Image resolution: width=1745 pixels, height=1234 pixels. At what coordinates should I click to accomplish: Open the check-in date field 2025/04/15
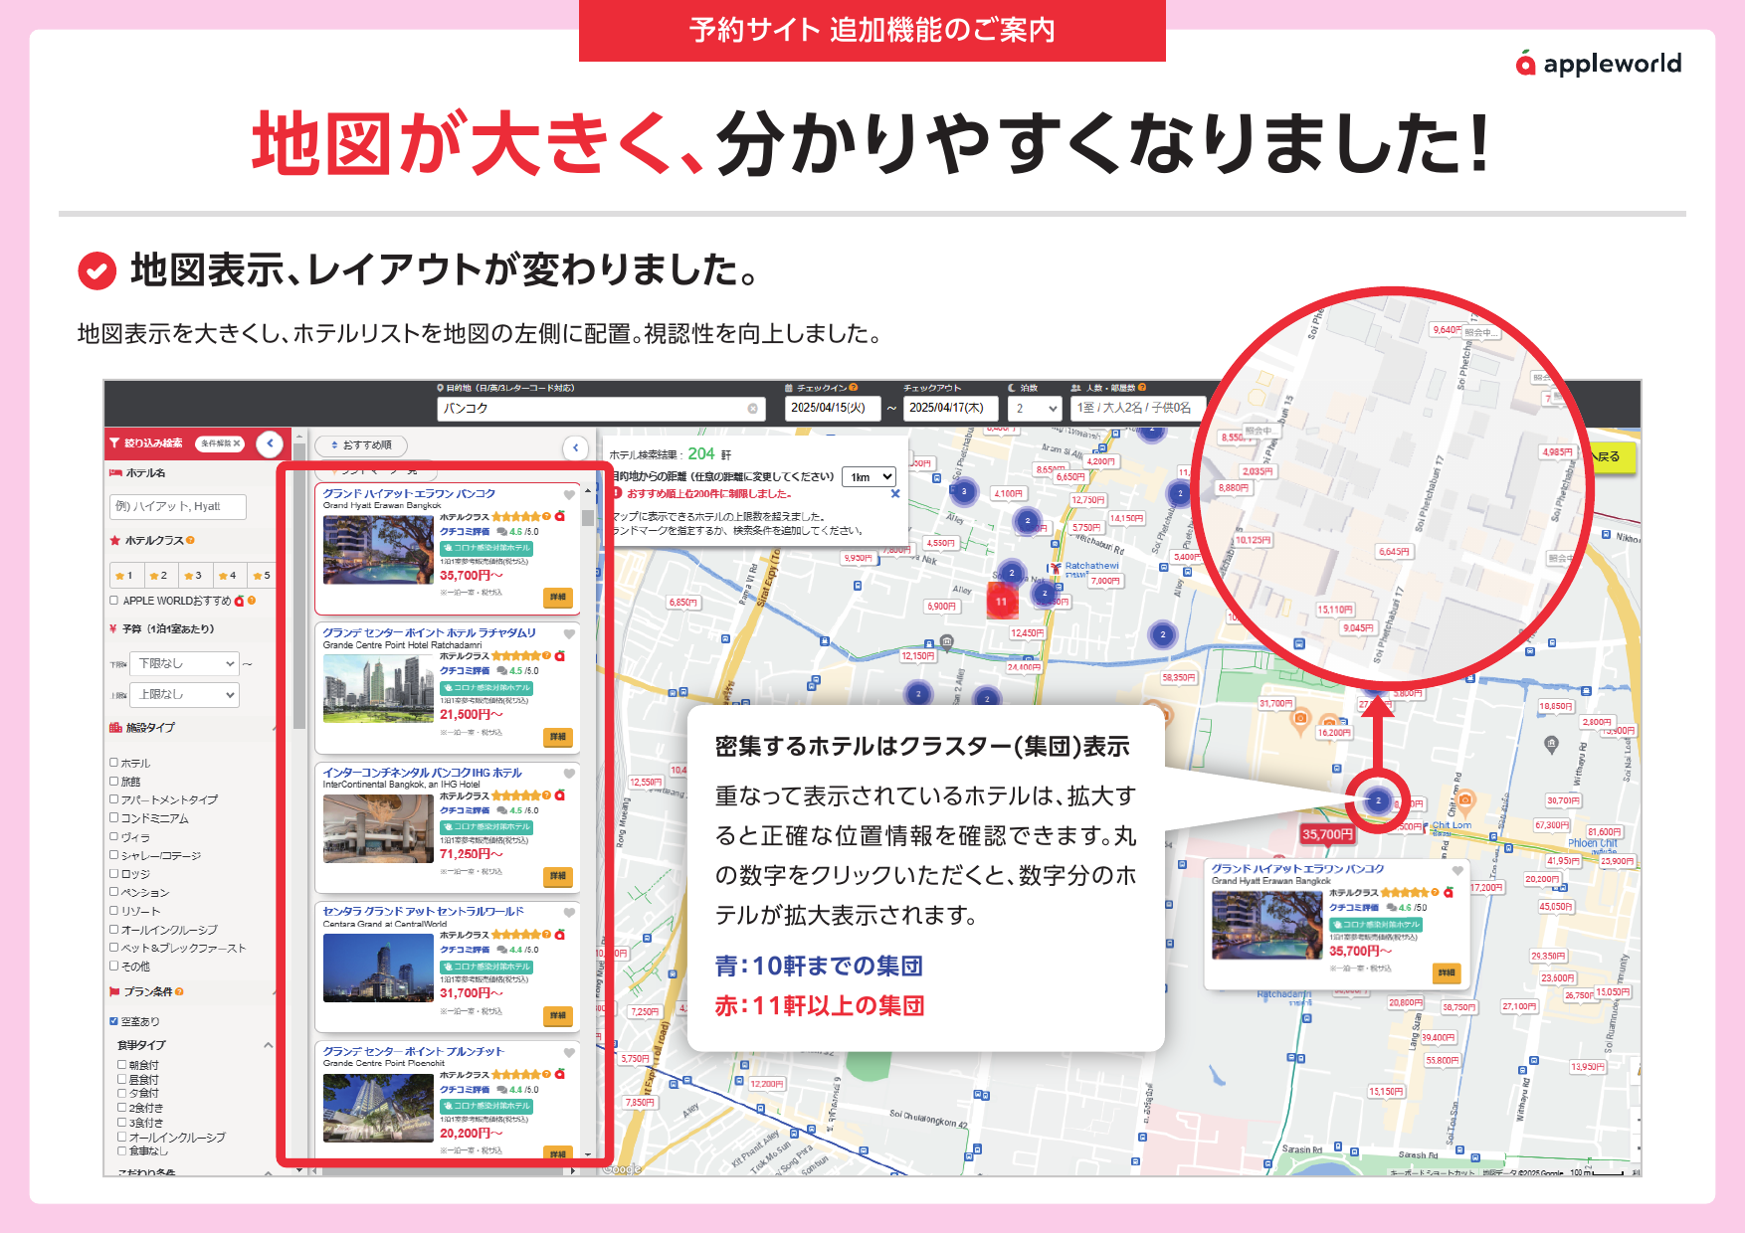pyautogui.click(x=833, y=409)
